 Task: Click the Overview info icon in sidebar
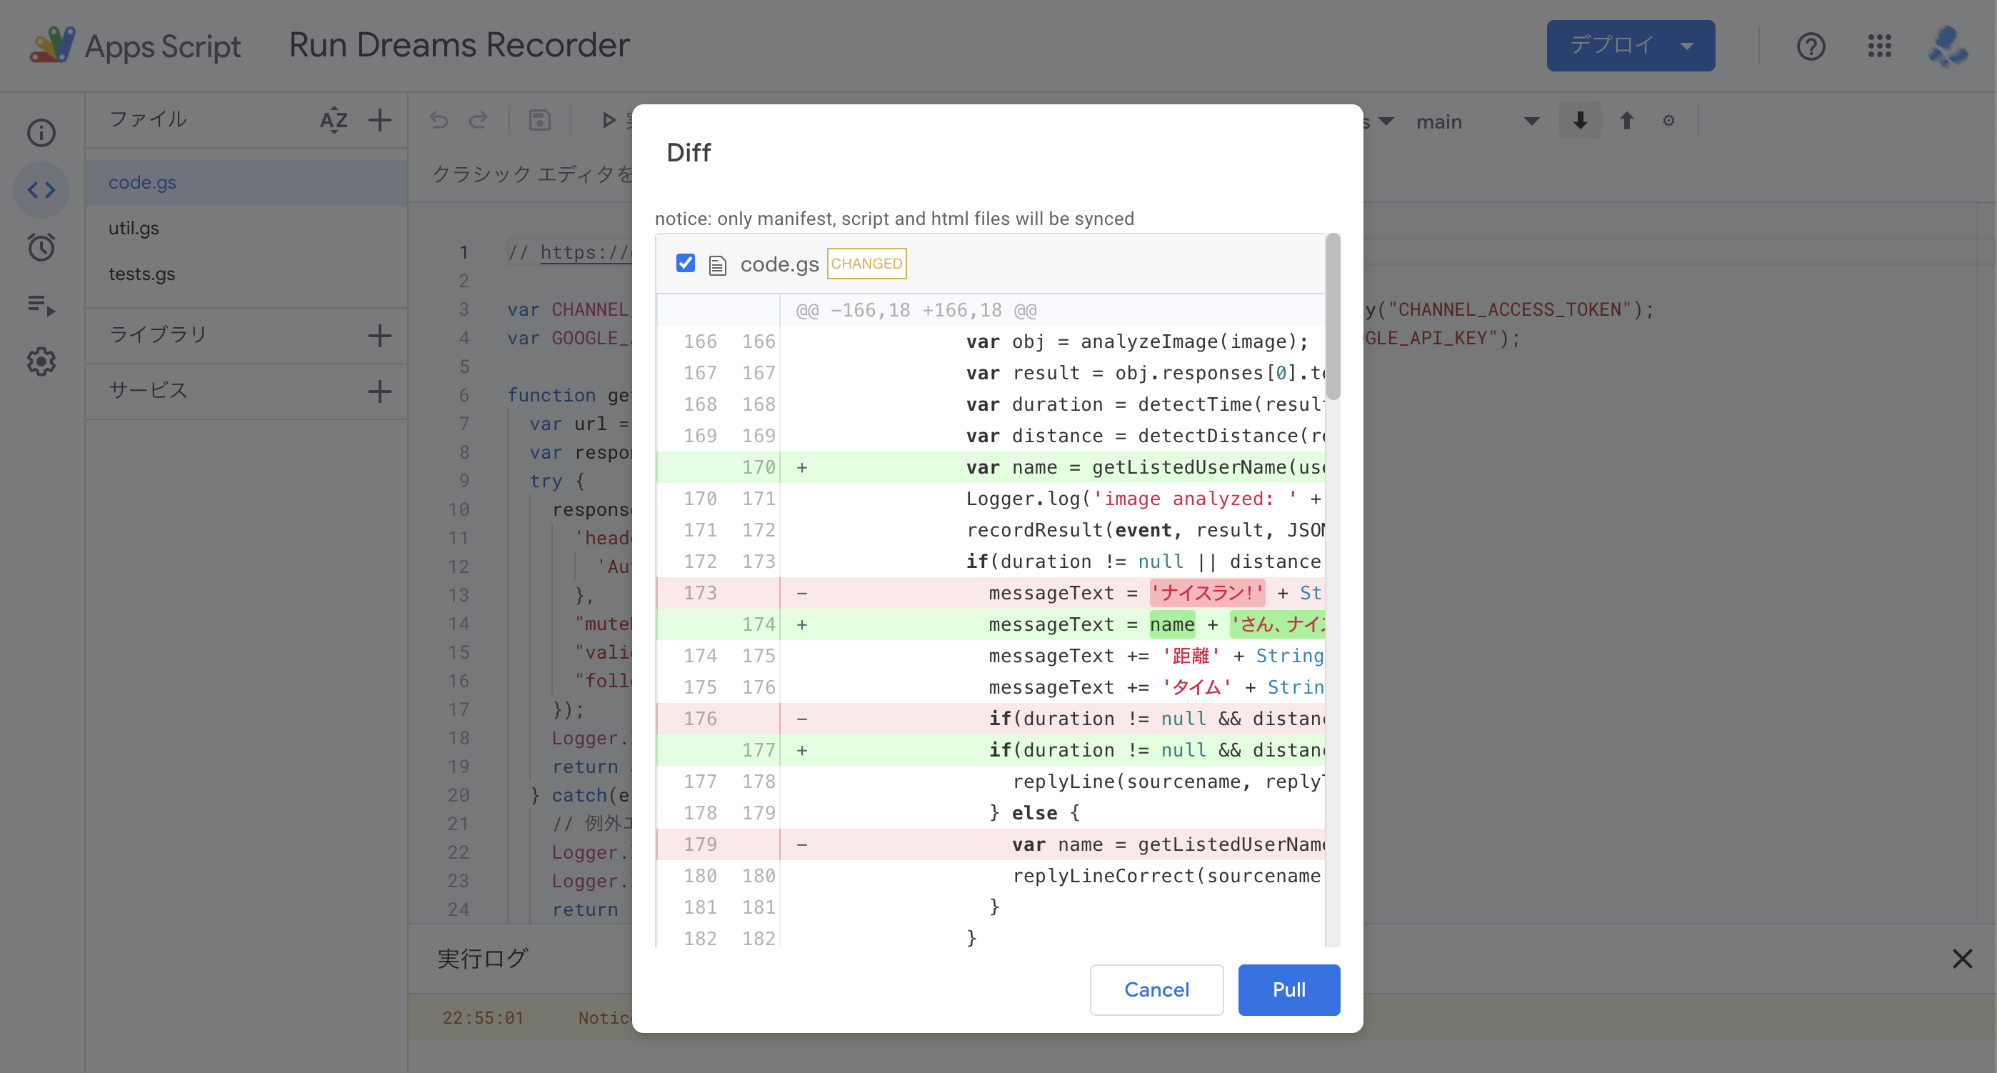click(41, 133)
